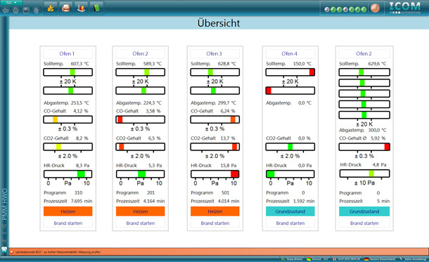Image resolution: width=429 pixels, height=262 pixels.
Task: Open the bar chart statistics icon
Action: pos(81,8)
